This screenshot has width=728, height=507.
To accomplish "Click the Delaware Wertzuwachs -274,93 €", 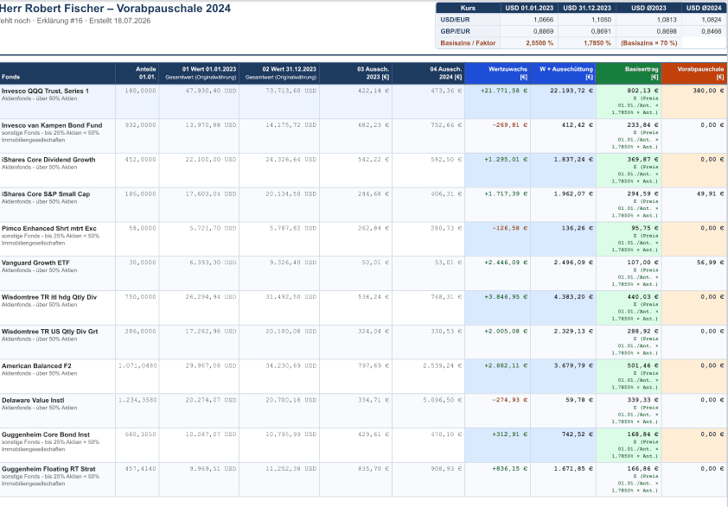I will 510,400.
